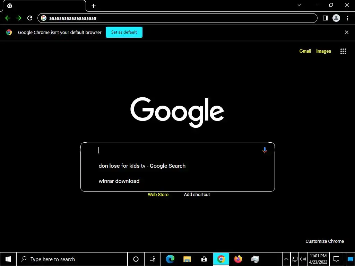
Task: Open the Windows Start menu
Action: 8,259
